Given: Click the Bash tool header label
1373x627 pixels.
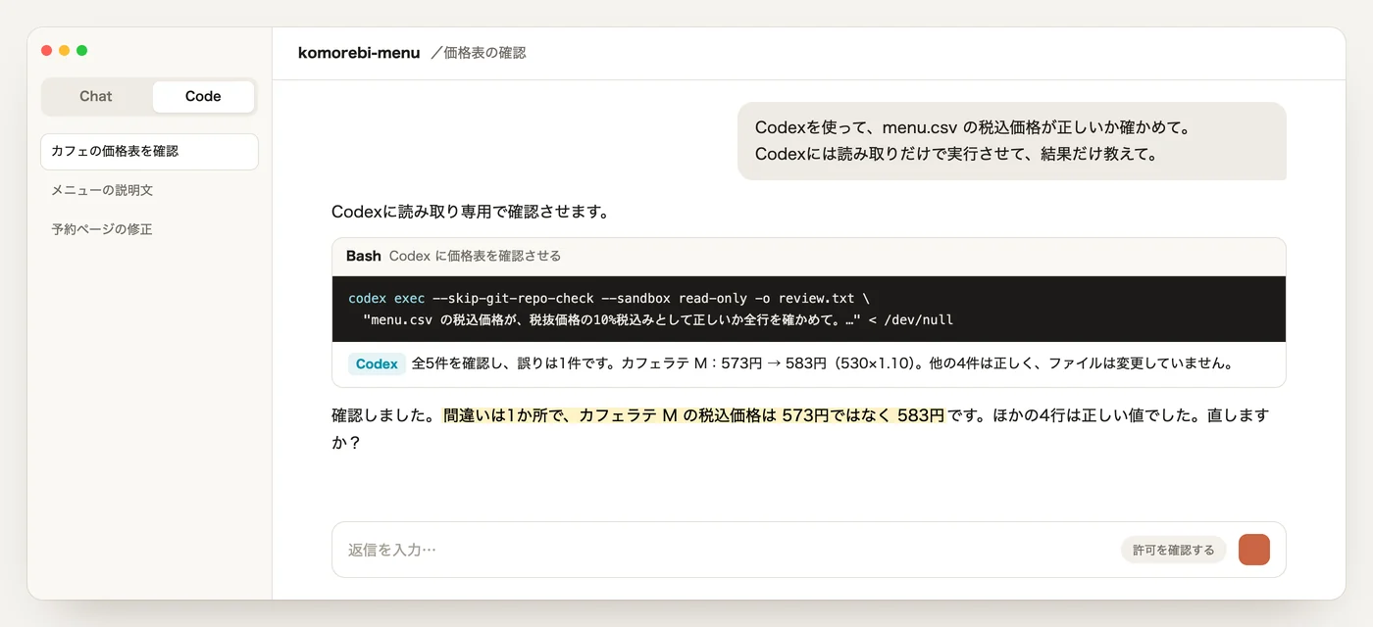Looking at the screenshot, I should click(x=363, y=256).
